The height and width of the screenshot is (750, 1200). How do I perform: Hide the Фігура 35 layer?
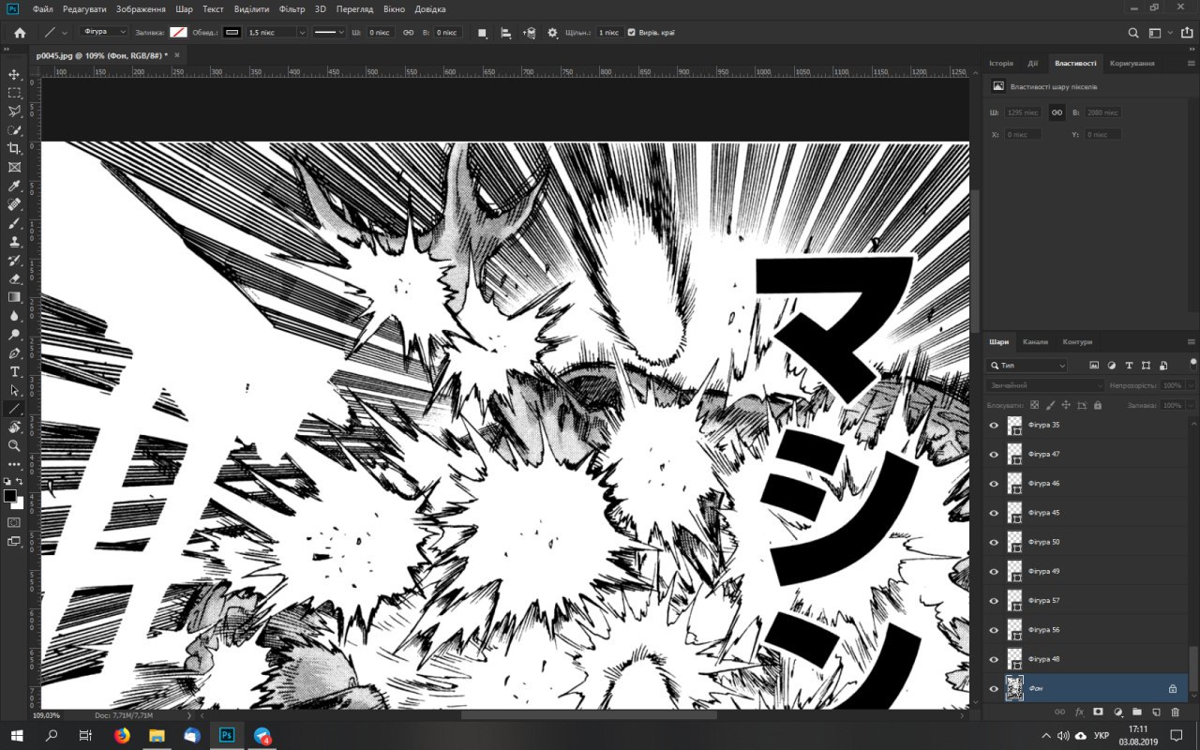(x=994, y=425)
